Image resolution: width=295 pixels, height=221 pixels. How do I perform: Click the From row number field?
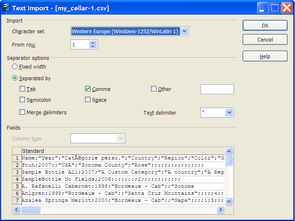(80, 44)
